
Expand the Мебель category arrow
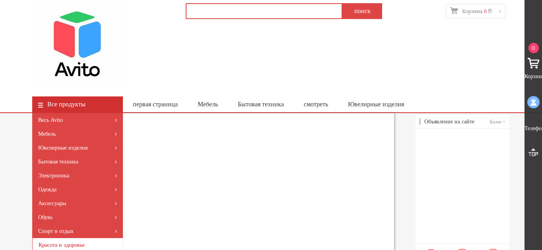click(x=116, y=134)
